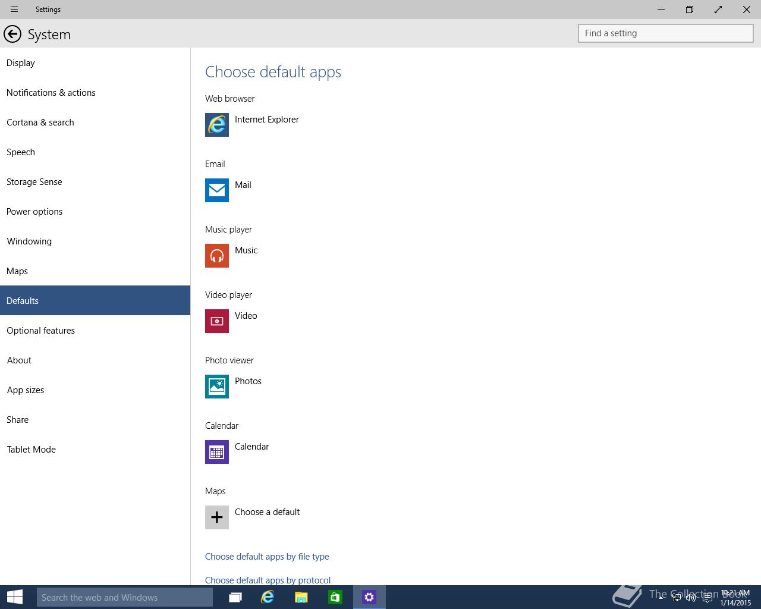The height and width of the screenshot is (609, 761).
Task: Click Search the web and Windows box
Action: point(125,597)
